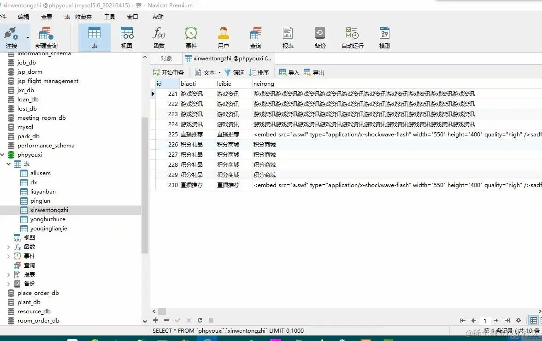Switch to the 对象 (Objects) tab
This screenshot has height=341, width=542.
pyautogui.click(x=166, y=59)
